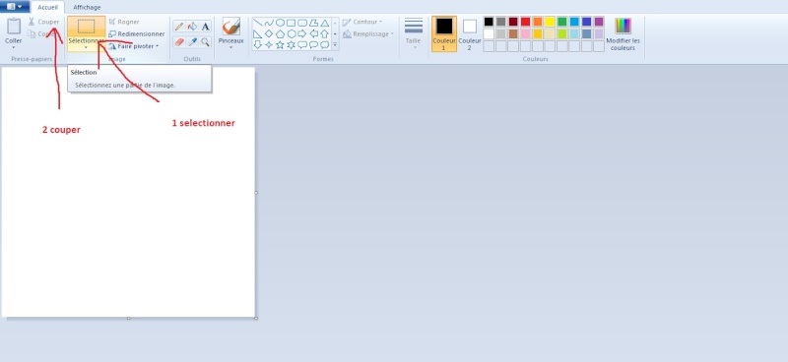
Task: Click the Redimensionner button
Action: (137, 33)
